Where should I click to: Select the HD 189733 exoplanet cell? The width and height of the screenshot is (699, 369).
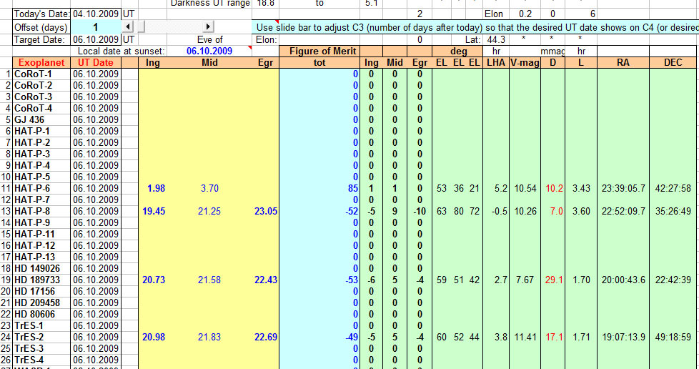tap(41, 280)
